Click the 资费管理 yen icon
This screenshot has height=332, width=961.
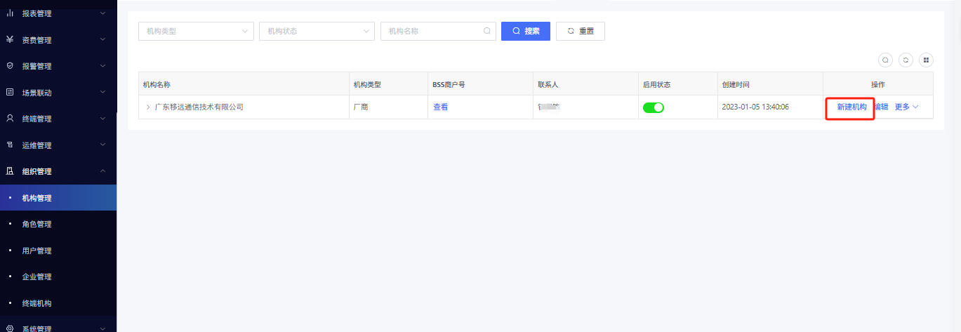click(10, 40)
